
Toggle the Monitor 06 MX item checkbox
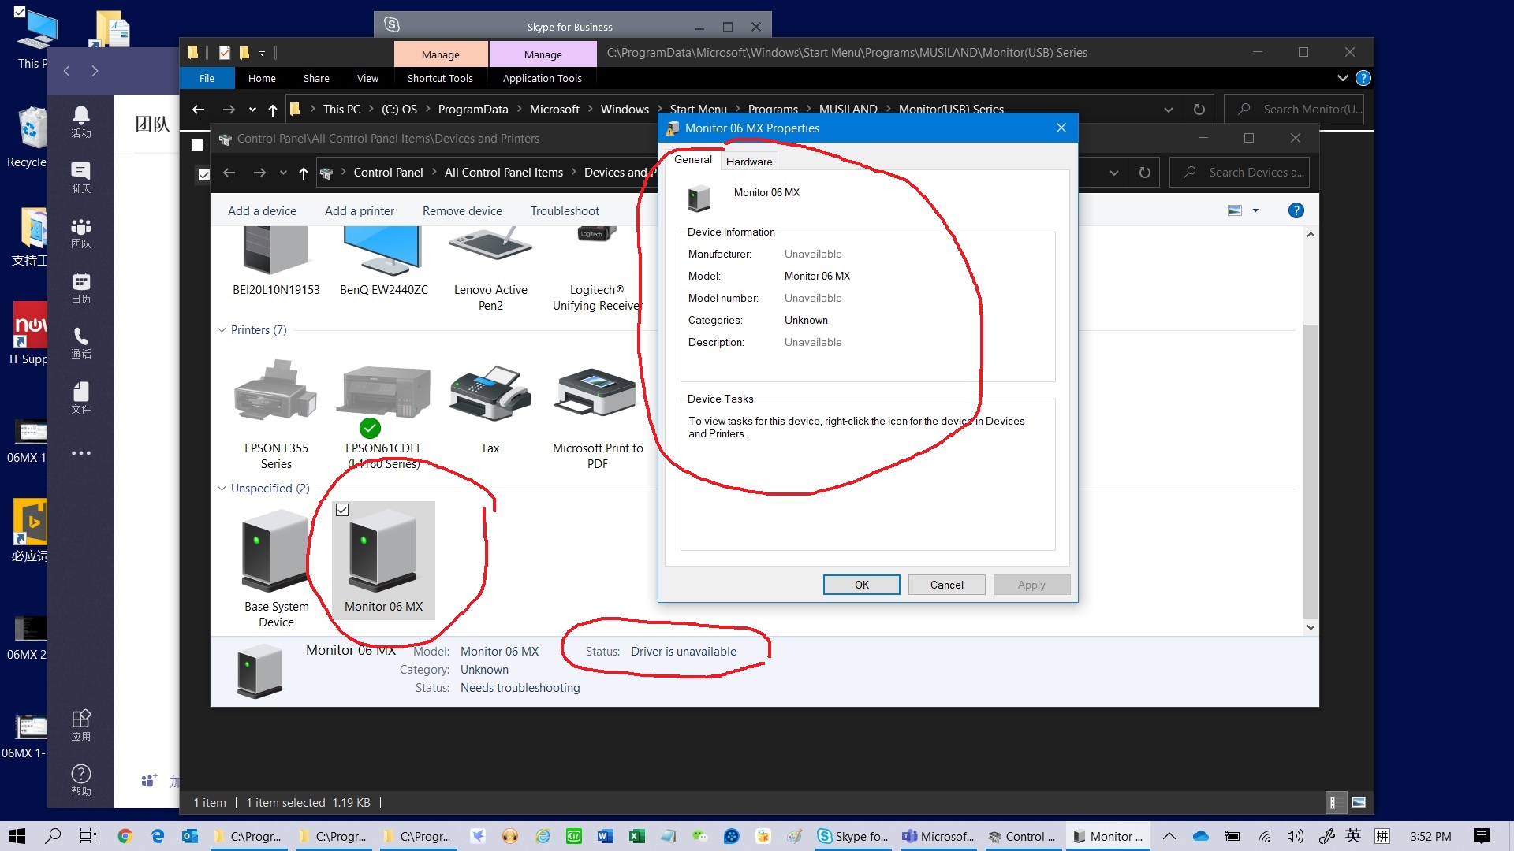[x=342, y=510]
